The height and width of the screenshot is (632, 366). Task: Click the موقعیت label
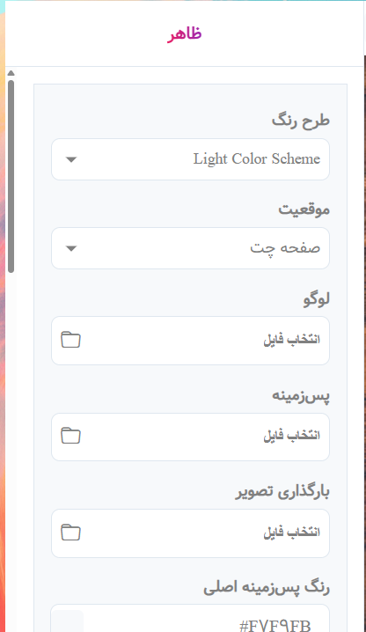(x=304, y=209)
